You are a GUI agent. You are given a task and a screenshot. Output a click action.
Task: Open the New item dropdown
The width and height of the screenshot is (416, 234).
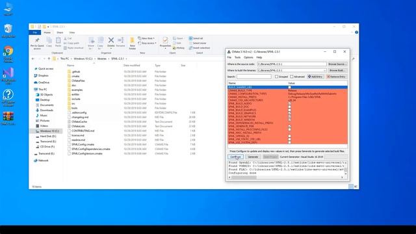pos(146,38)
